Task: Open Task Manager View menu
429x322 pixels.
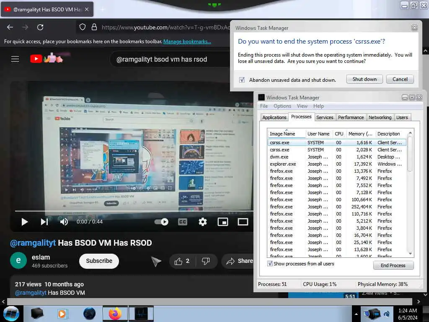Action: coord(302,106)
